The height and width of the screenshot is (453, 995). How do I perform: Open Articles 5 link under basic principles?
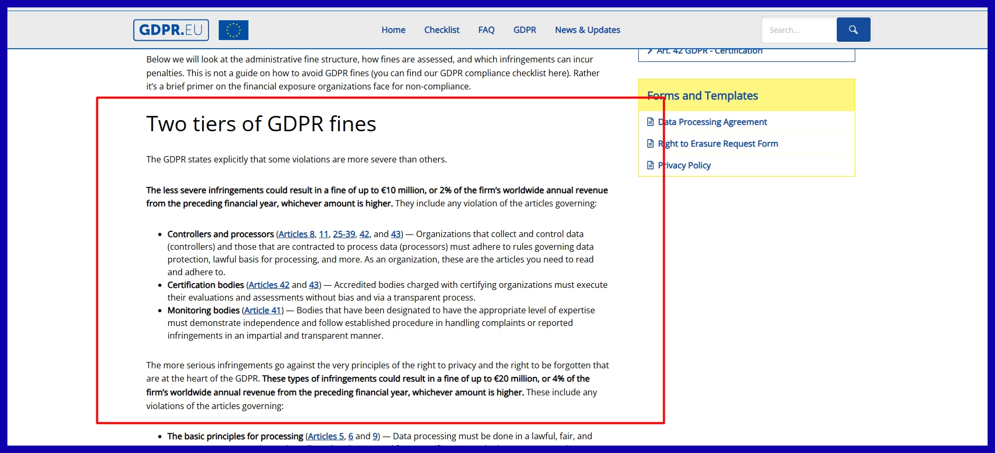pos(325,436)
